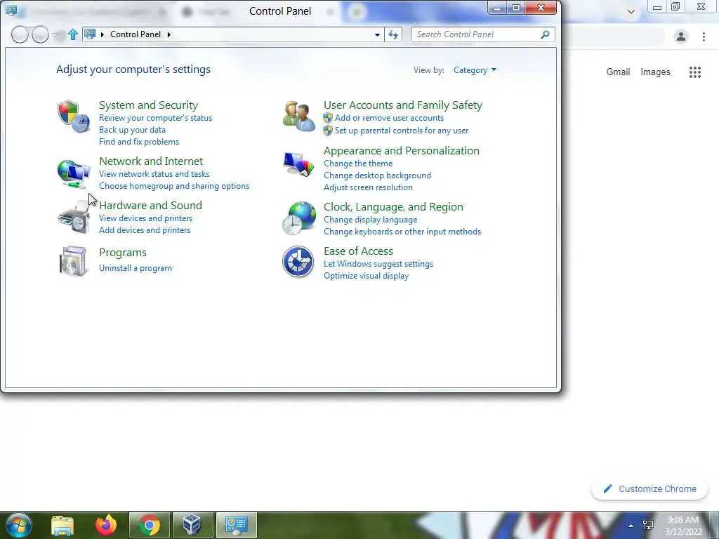The image size is (719, 539).
Task: Click Find and fix problems
Action: click(139, 142)
